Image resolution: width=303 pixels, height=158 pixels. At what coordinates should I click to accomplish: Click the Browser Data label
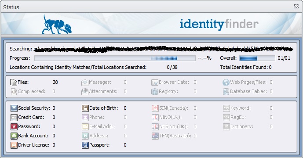click(174, 82)
